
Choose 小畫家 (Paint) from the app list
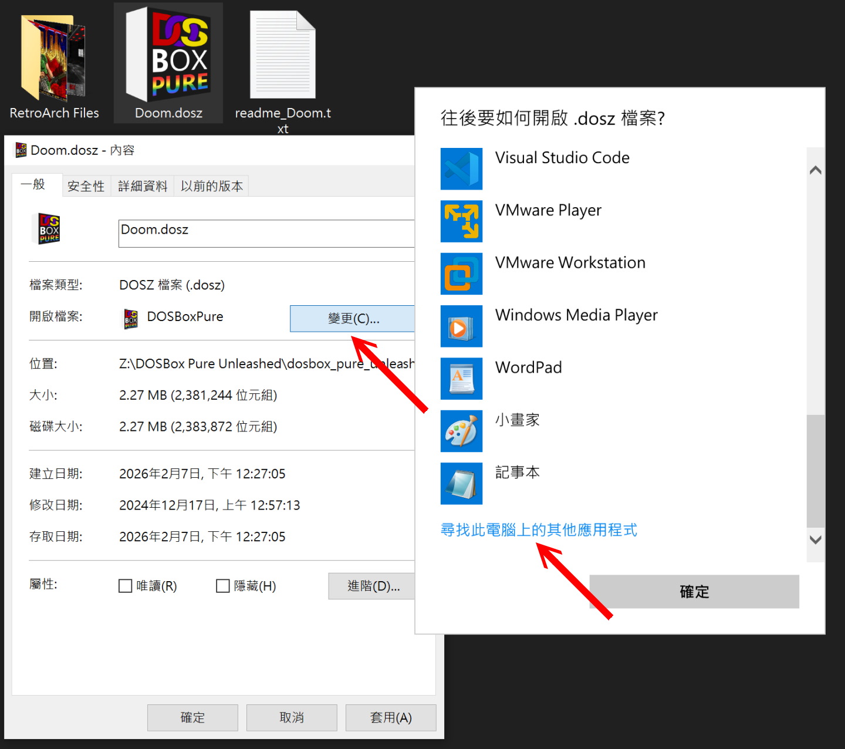click(516, 420)
